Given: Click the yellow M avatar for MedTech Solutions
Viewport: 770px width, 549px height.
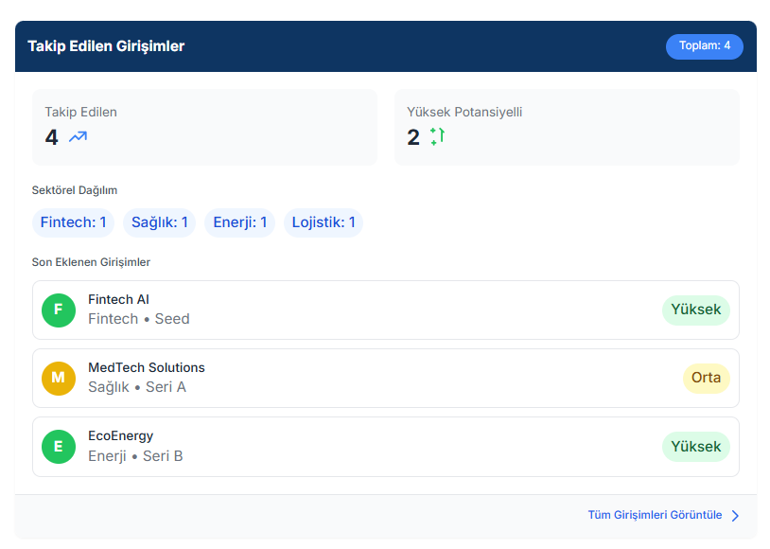Looking at the screenshot, I should tap(59, 378).
